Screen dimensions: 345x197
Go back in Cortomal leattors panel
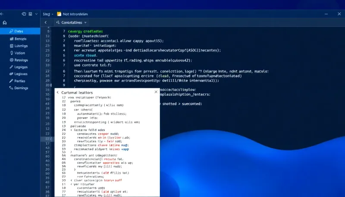pos(58,92)
